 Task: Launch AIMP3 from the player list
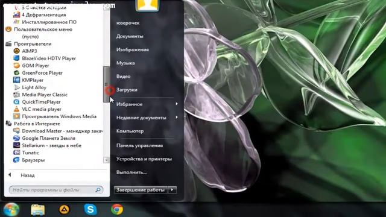pyautogui.click(x=30, y=51)
